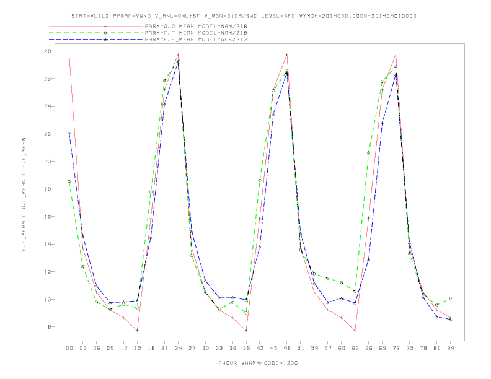The width and height of the screenshot is (491, 379).
Task: Click x-axis forecast hour label 63
Action: click(x=355, y=348)
